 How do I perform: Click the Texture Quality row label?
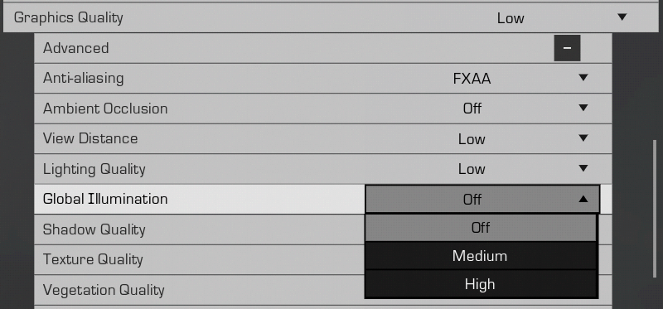[93, 259]
